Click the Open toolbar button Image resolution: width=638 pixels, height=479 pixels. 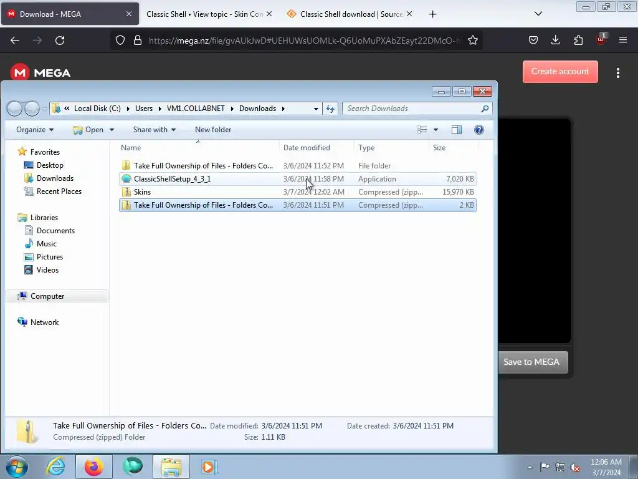pos(88,130)
